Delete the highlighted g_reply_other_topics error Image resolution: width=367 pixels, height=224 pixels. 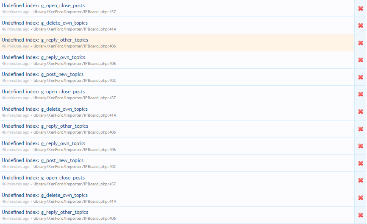pos(361,43)
